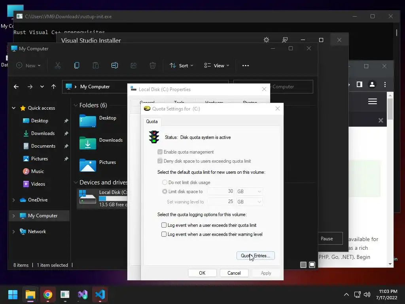This screenshot has width=405, height=304.
Task: Click the Quota Entries button
Action: coord(255,255)
